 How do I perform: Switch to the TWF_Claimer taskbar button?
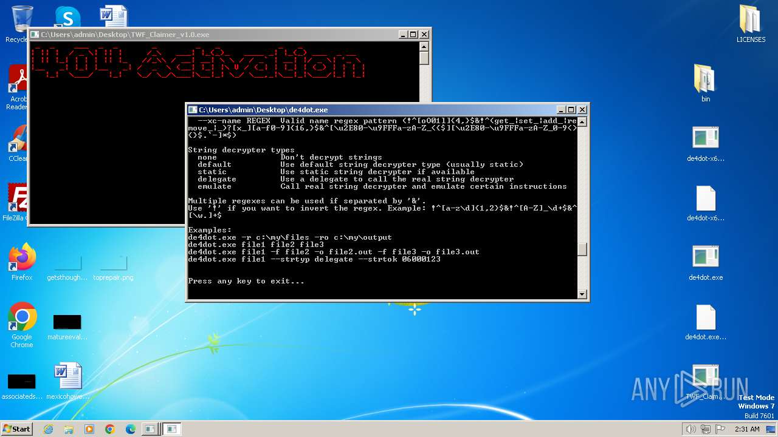pos(150,429)
